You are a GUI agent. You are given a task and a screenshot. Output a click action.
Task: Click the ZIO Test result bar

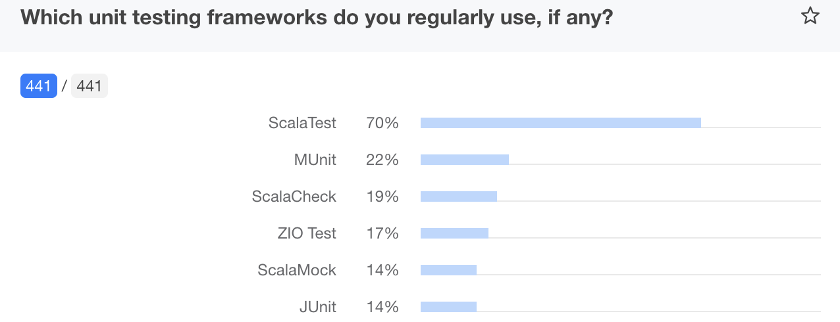click(454, 233)
